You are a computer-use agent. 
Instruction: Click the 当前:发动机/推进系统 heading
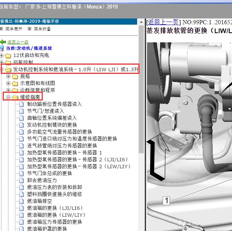(29, 49)
